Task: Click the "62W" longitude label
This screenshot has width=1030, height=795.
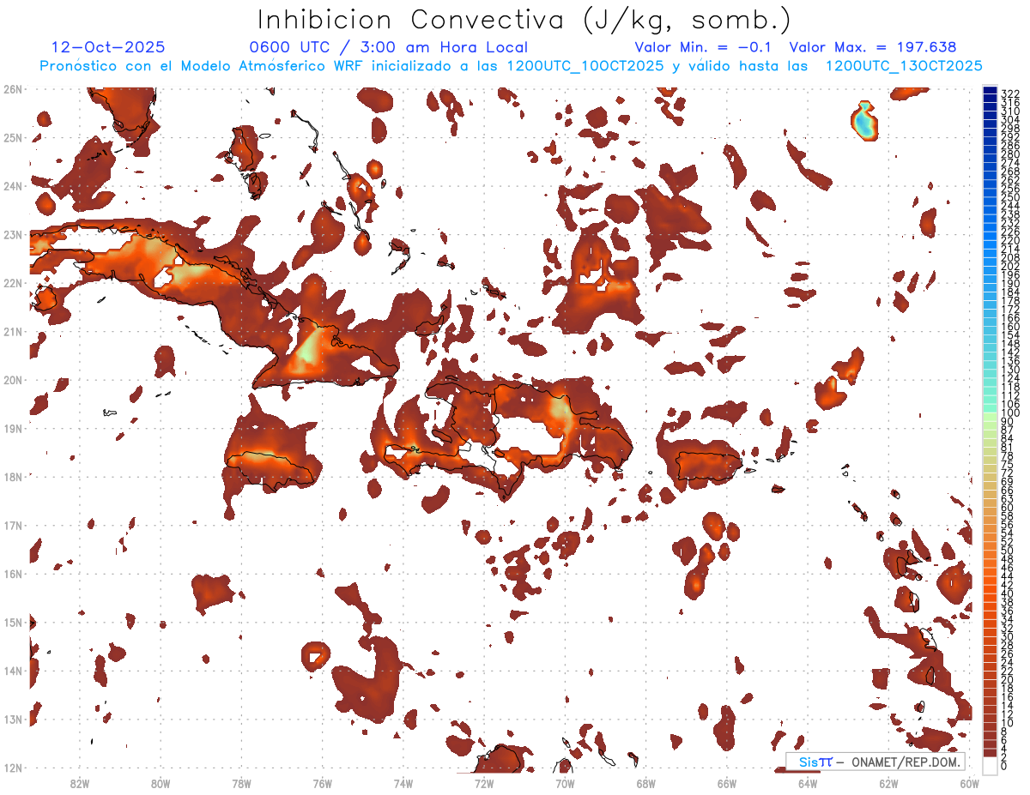Action: pos(888,783)
